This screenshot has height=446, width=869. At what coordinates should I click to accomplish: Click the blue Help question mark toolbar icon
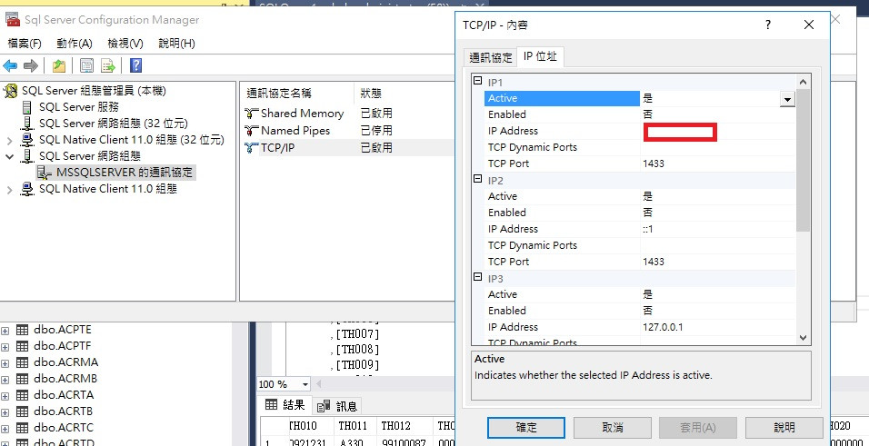click(135, 66)
